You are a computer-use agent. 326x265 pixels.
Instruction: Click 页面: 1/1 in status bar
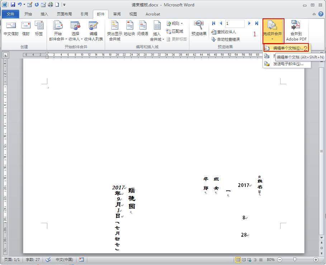click(x=12, y=260)
